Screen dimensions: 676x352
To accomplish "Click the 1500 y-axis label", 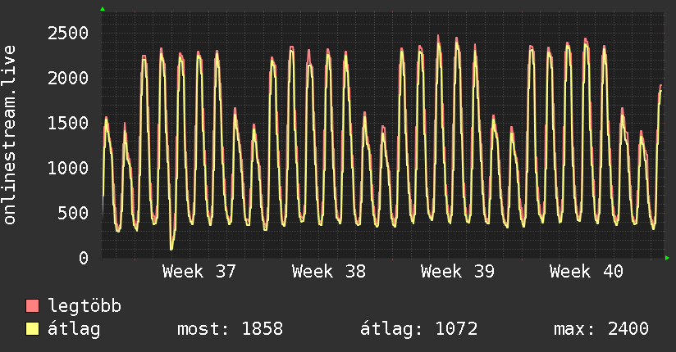I will coord(68,123).
